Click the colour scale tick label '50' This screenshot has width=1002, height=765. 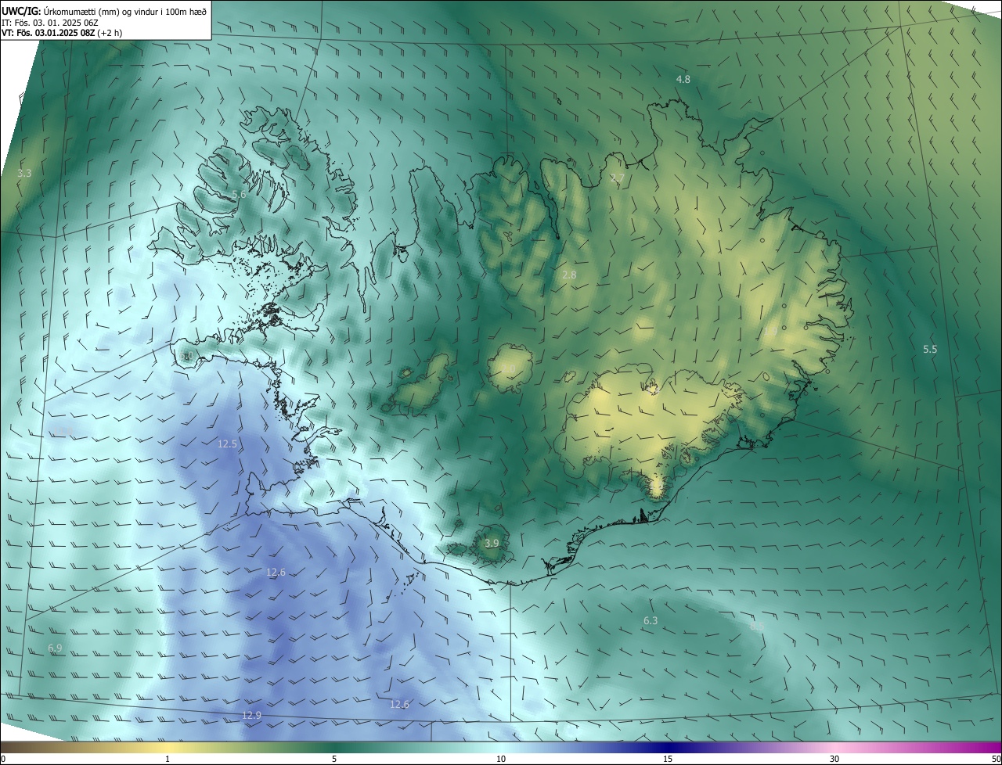tap(996, 759)
